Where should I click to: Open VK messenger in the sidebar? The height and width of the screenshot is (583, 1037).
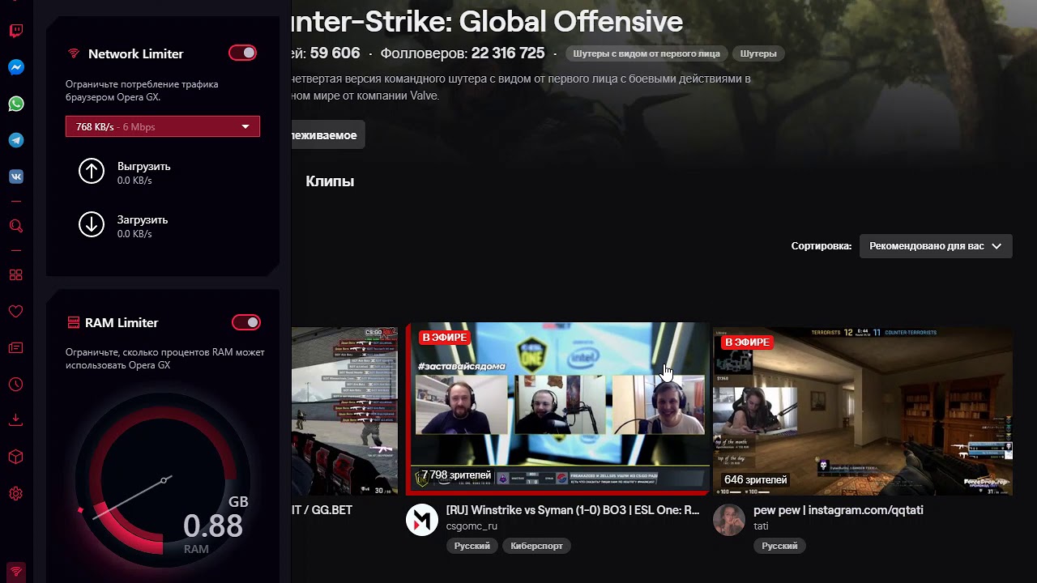click(15, 177)
